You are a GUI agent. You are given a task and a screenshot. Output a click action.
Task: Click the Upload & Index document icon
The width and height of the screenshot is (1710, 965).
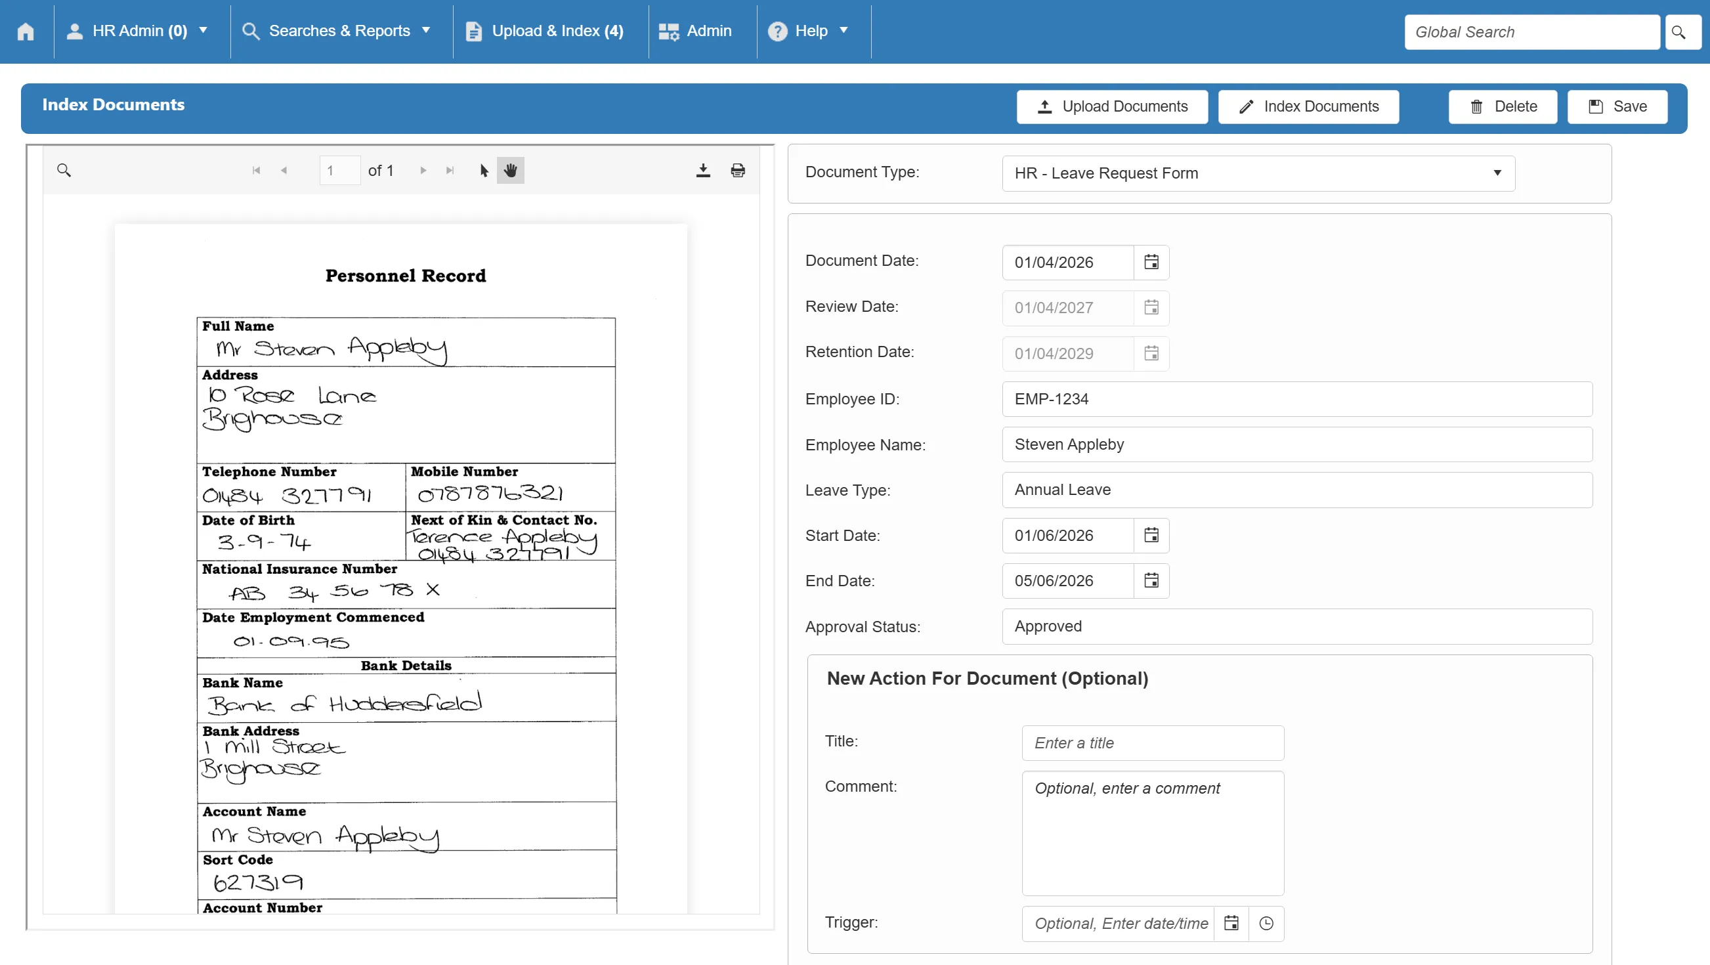(473, 32)
